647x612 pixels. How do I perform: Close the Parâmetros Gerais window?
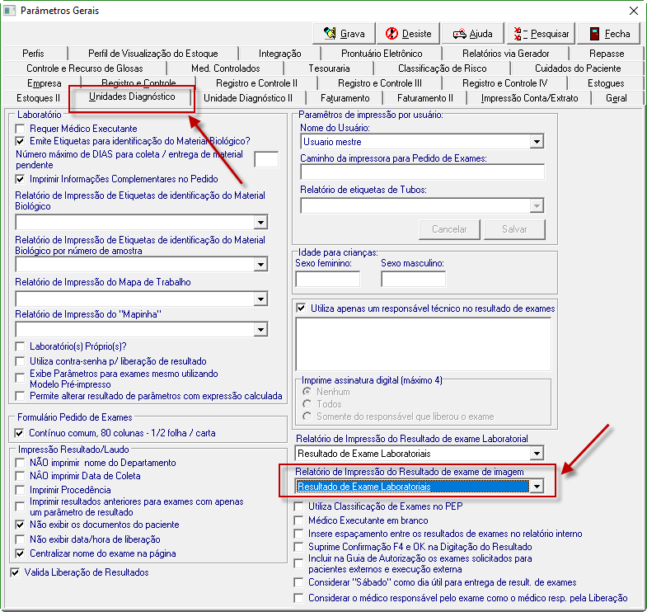[633, 11]
